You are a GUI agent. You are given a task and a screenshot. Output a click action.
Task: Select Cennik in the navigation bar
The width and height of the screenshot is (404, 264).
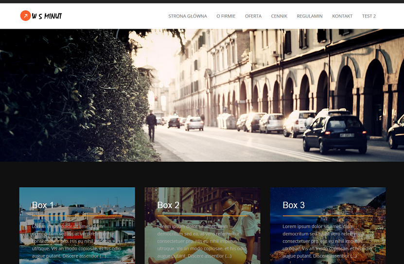(279, 16)
